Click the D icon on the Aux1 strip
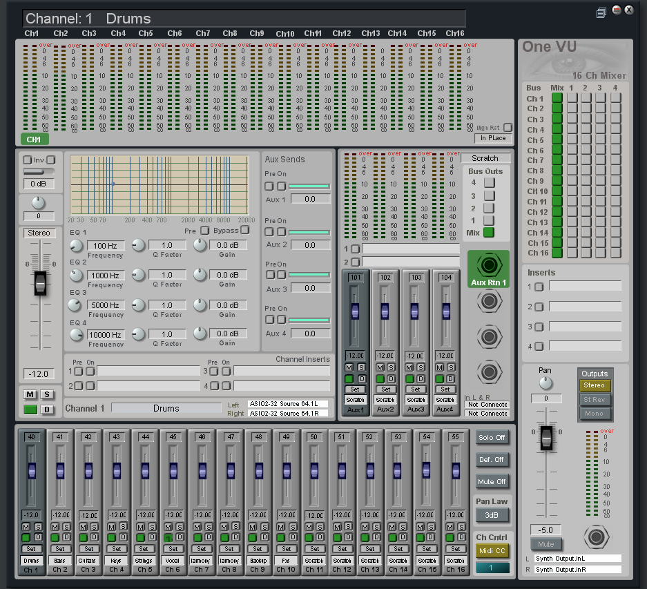The height and width of the screenshot is (589, 647). [x=361, y=379]
